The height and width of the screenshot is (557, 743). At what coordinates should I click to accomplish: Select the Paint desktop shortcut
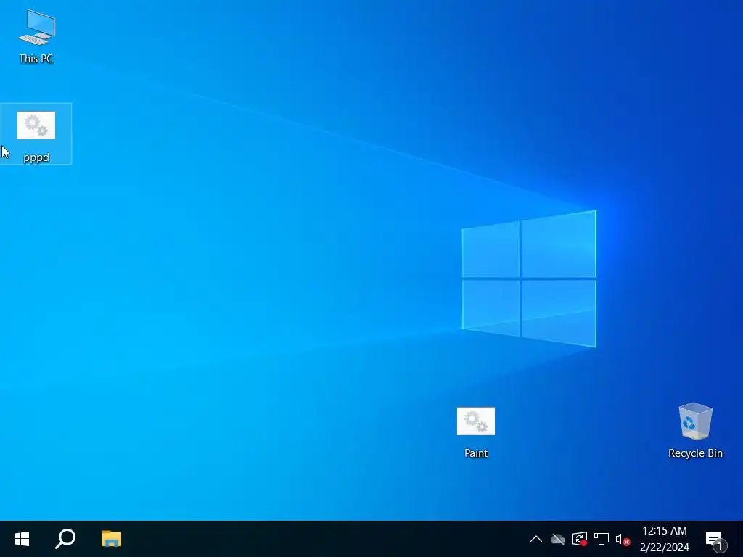pos(476,432)
